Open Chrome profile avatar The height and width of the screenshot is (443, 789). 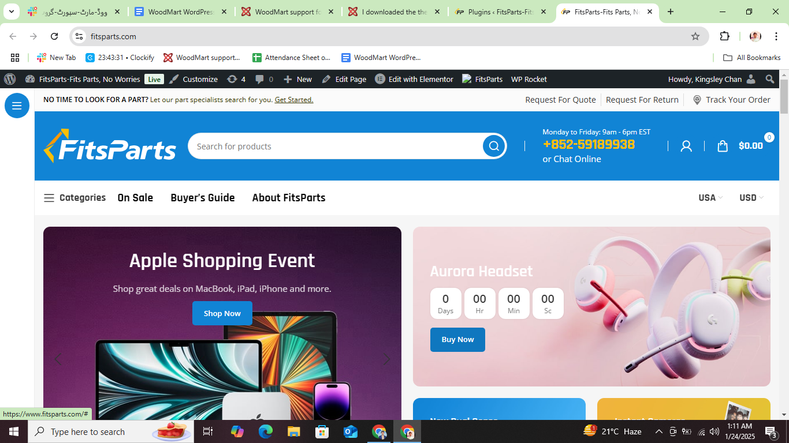pyautogui.click(x=755, y=36)
